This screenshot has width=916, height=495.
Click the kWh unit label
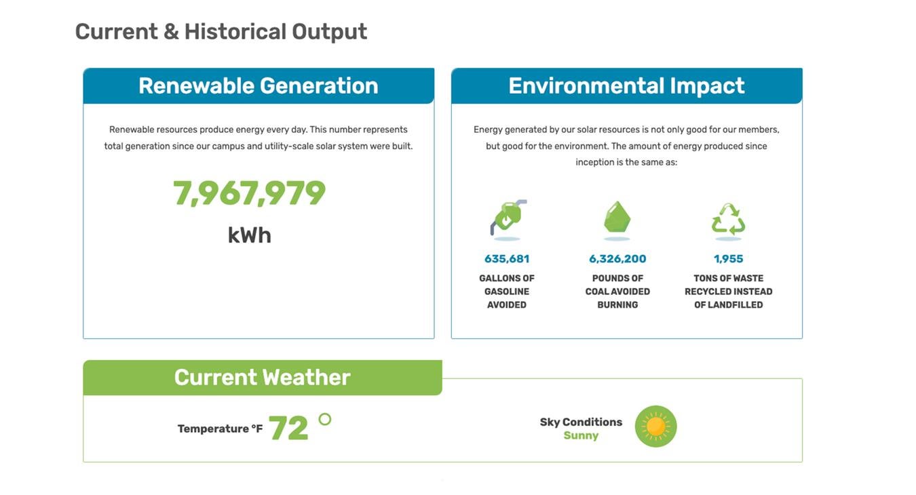click(x=250, y=235)
